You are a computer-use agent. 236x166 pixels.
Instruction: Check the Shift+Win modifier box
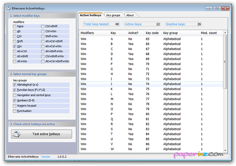(x=43, y=36)
